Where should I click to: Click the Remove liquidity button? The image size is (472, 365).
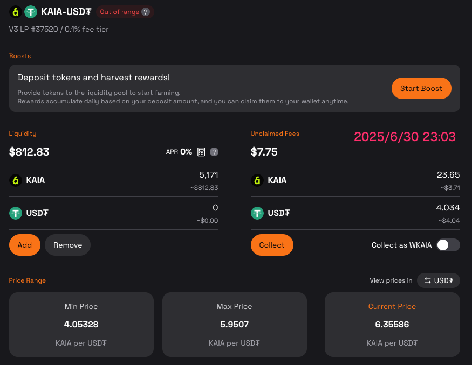pyautogui.click(x=68, y=245)
